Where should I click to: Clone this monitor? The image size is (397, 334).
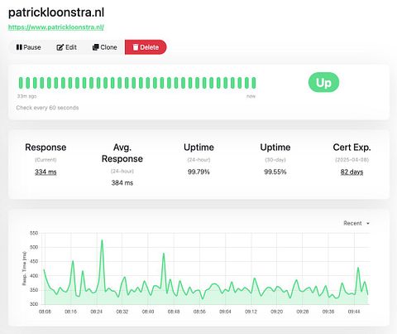105,47
